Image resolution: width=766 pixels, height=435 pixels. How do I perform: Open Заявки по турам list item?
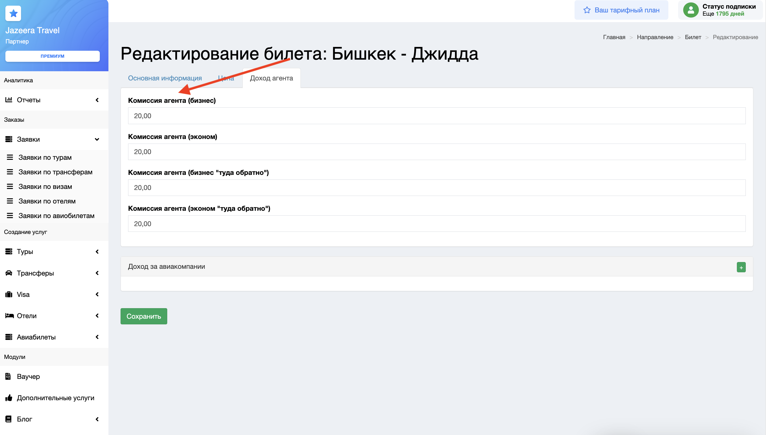coord(45,157)
